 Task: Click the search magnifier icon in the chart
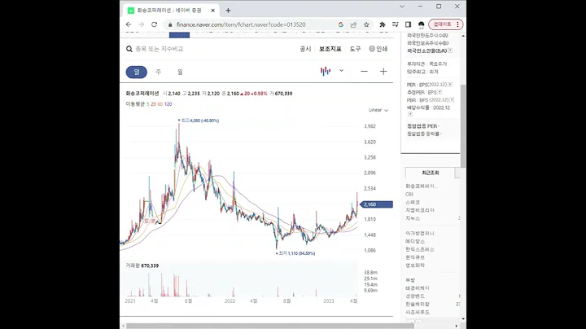[129, 49]
